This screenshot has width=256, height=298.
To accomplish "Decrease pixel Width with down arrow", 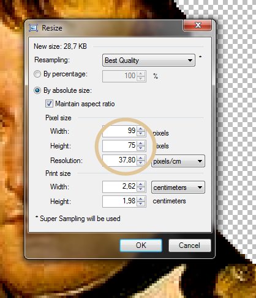I will (140, 134).
